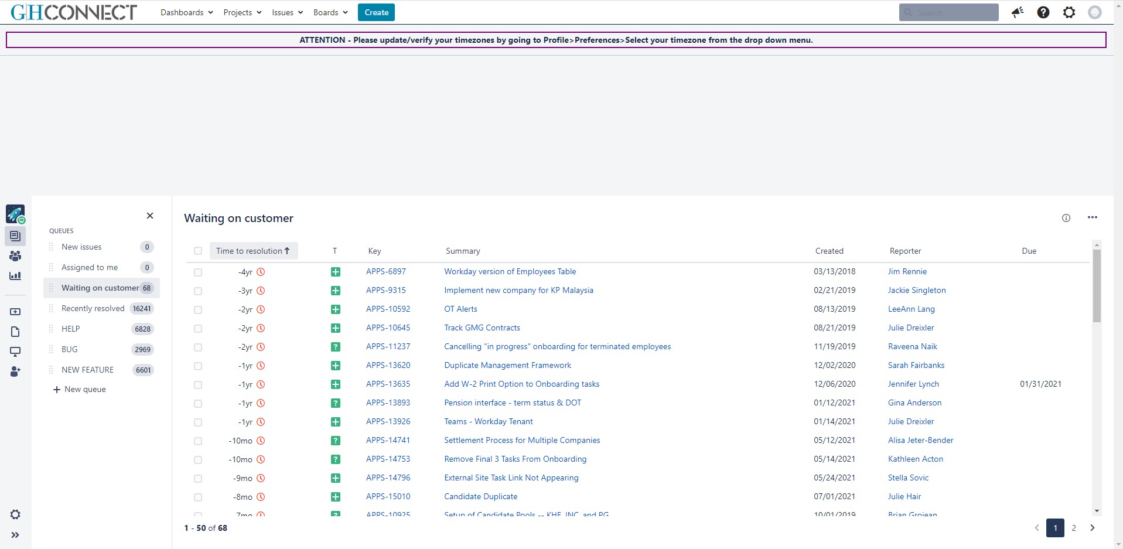Click the Raise a request sidebar icon
Image resolution: width=1123 pixels, height=549 pixels.
coord(15,312)
